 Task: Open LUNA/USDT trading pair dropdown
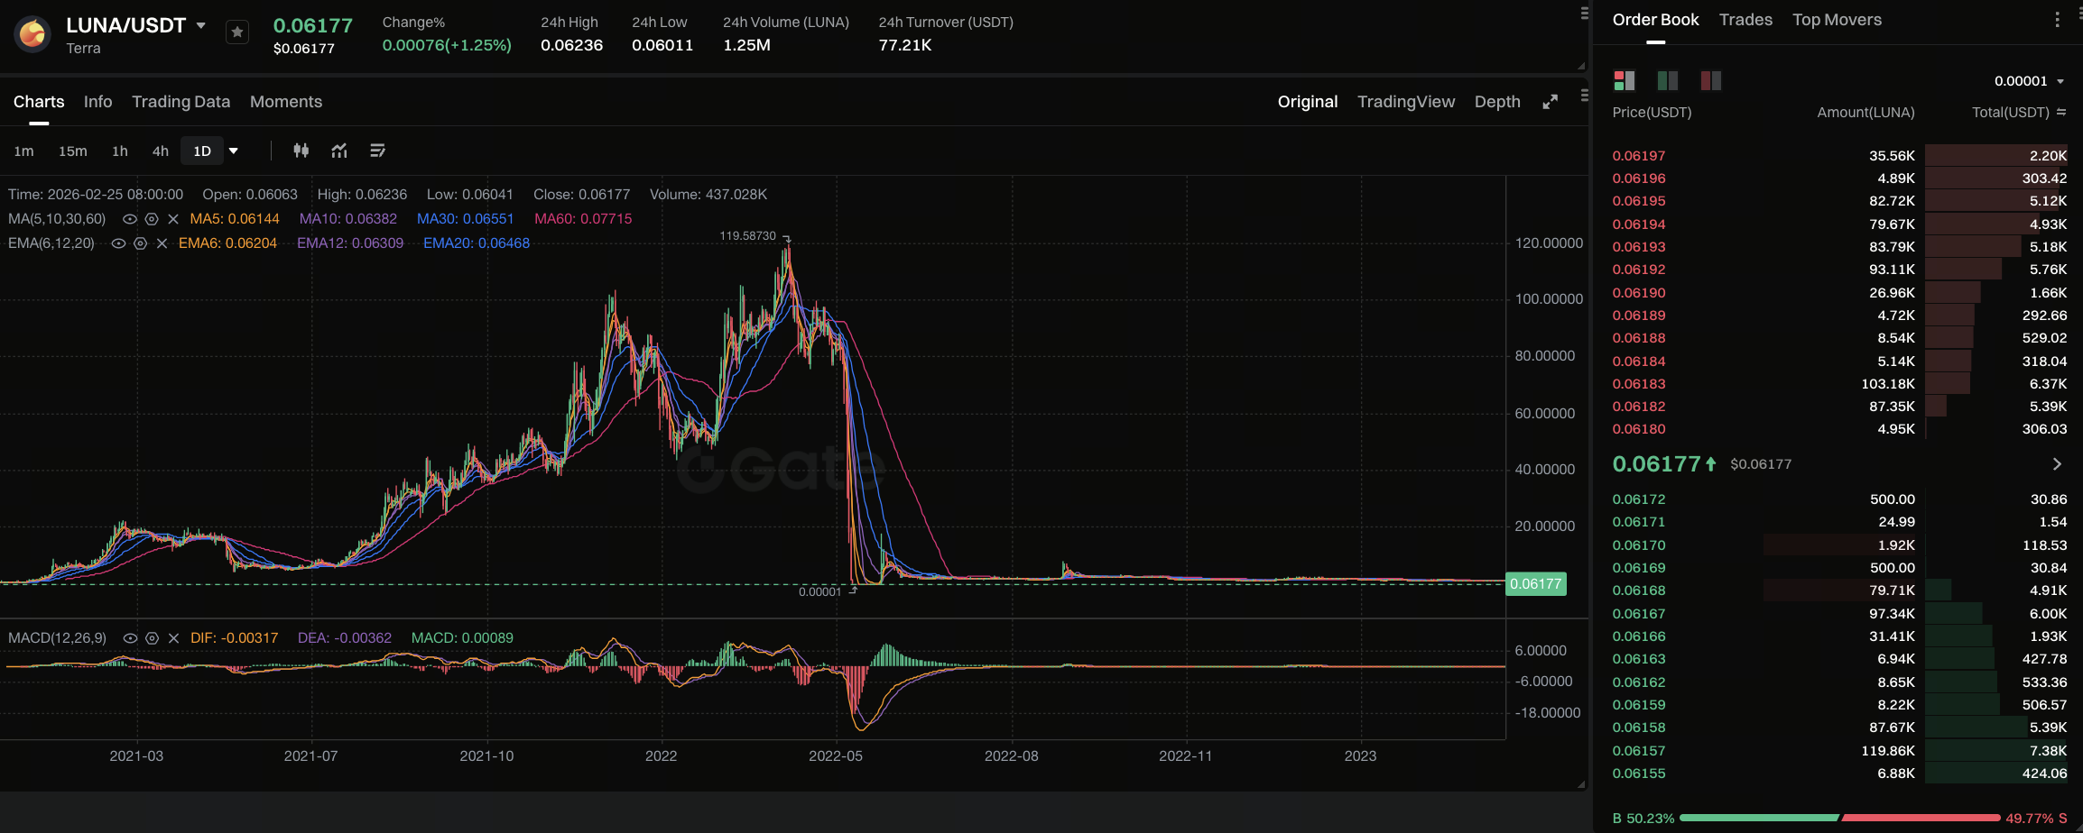point(201,25)
